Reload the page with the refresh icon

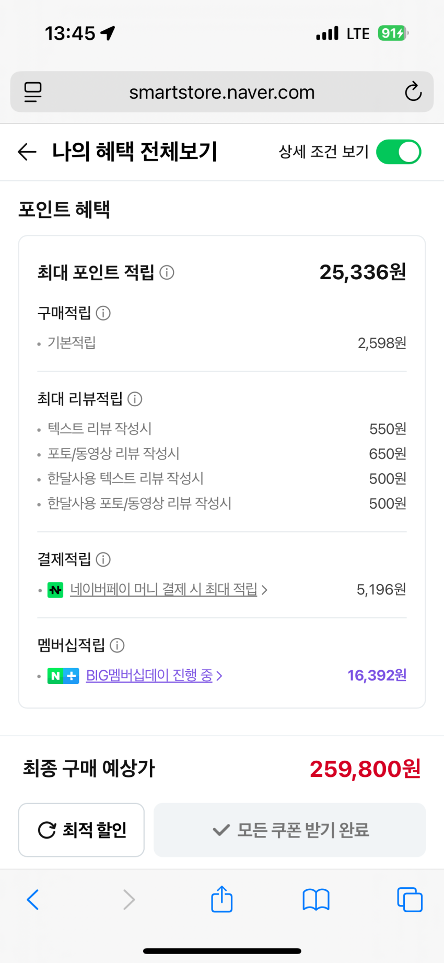413,92
